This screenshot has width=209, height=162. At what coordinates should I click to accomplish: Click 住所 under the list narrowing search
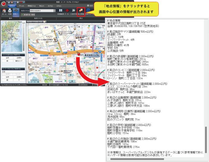(x=7, y=58)
